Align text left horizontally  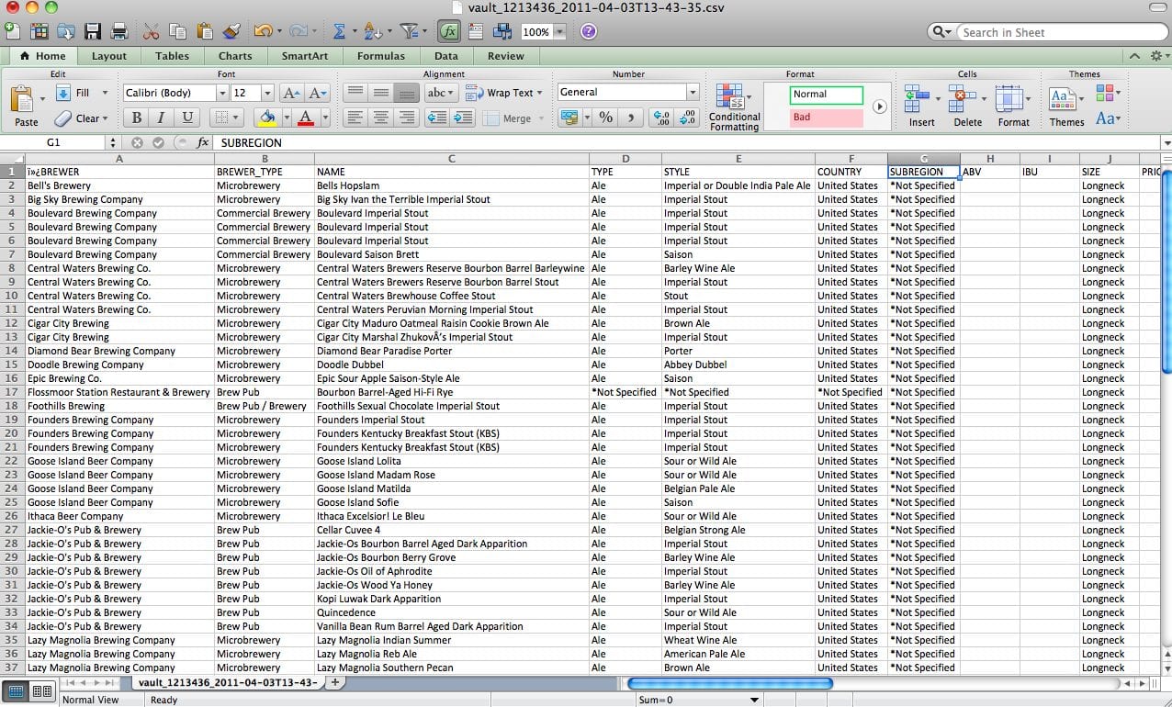pyautogui.click(x=355, y=118)
